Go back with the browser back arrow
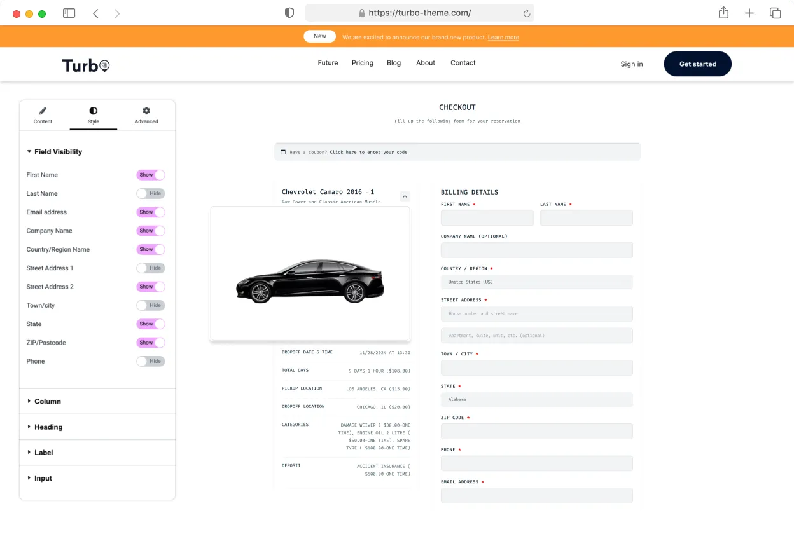Viewport: 794px width, 534px height. click(95, 13)
